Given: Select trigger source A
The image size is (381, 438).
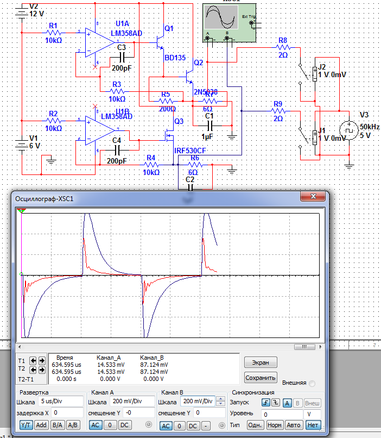Looking at the screenshot, I should [x=287, y=403].
